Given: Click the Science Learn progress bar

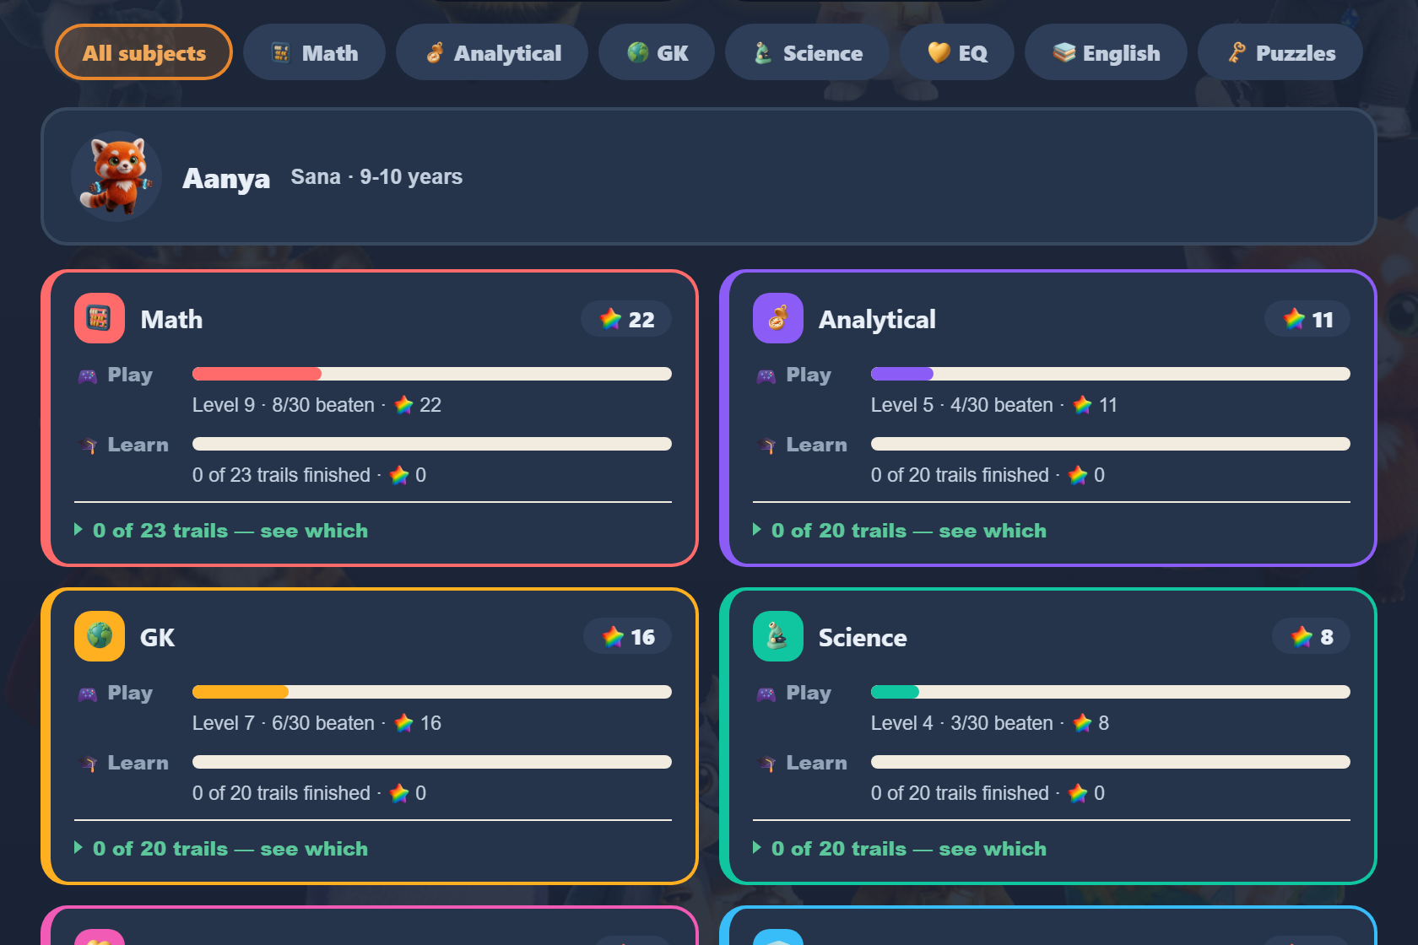Looking at the screenshot, I should (1111, 762).
